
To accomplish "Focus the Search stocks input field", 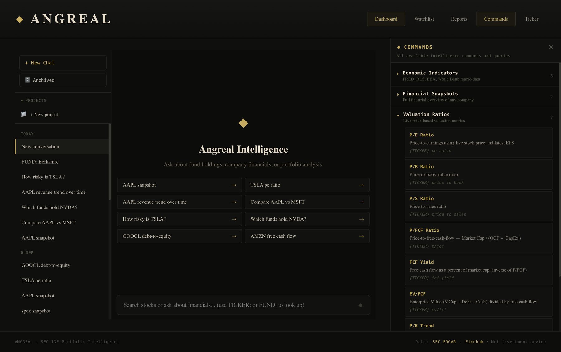I will [x=243, y=305].
